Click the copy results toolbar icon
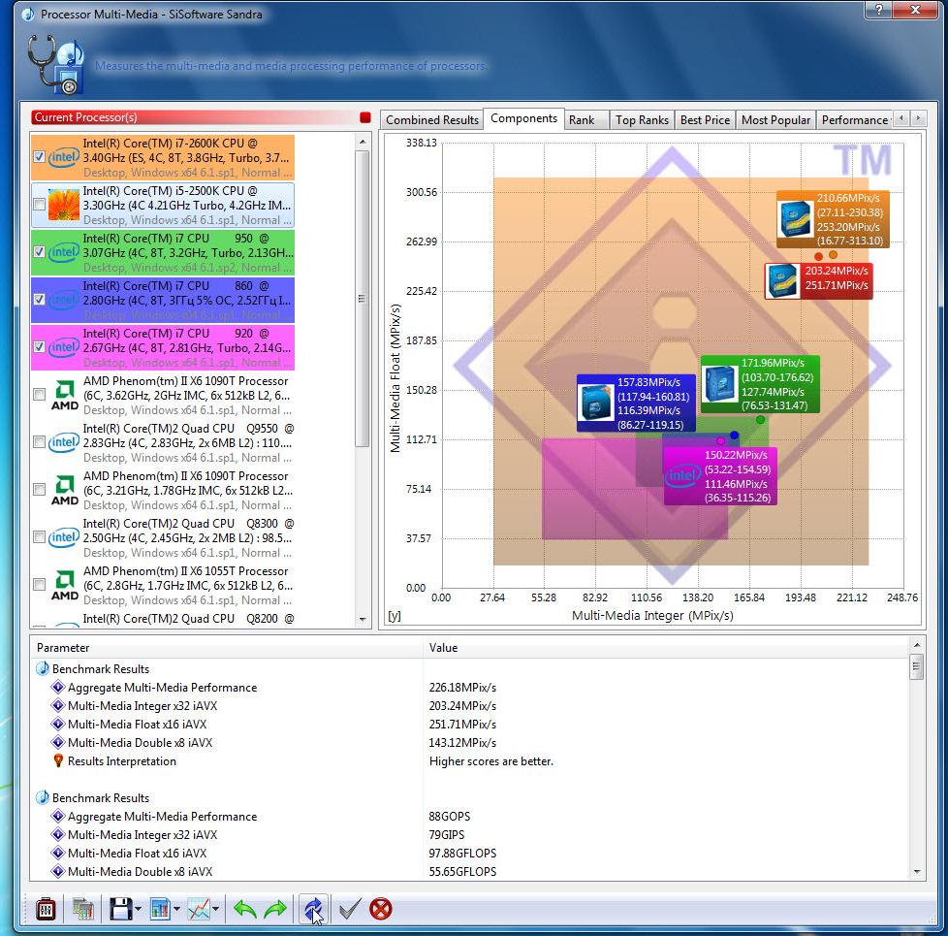The image size is (948, 936). (82, 909)
